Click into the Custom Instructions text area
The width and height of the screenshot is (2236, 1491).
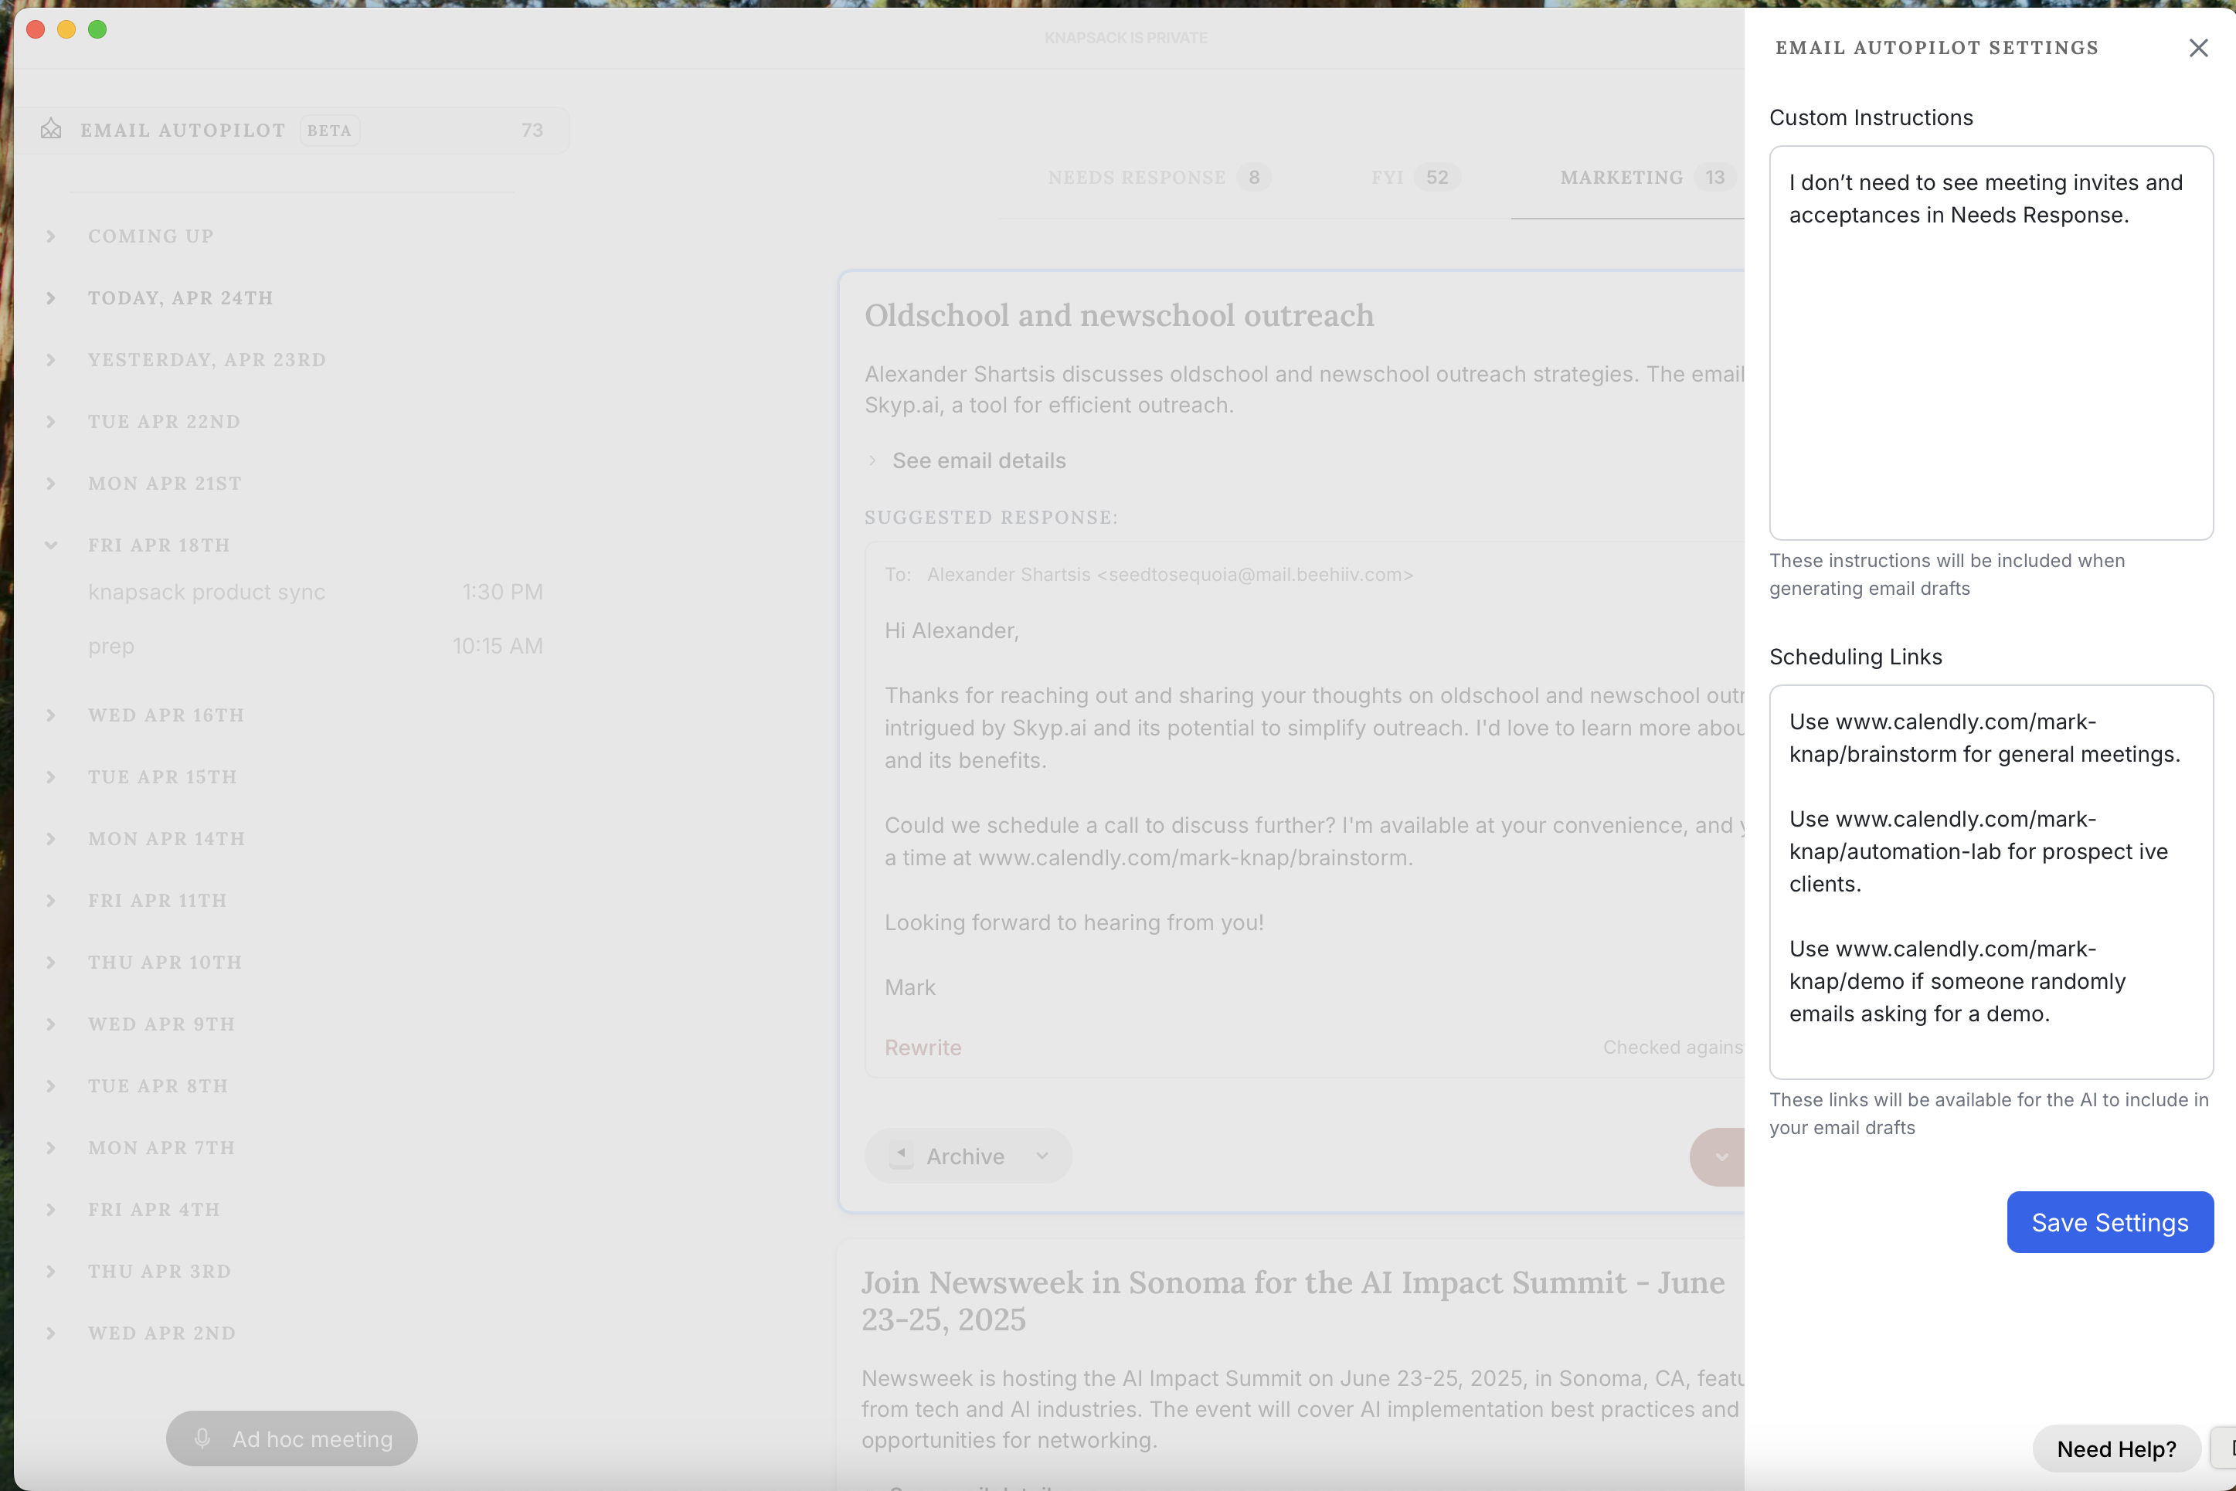click(1990, 362)
